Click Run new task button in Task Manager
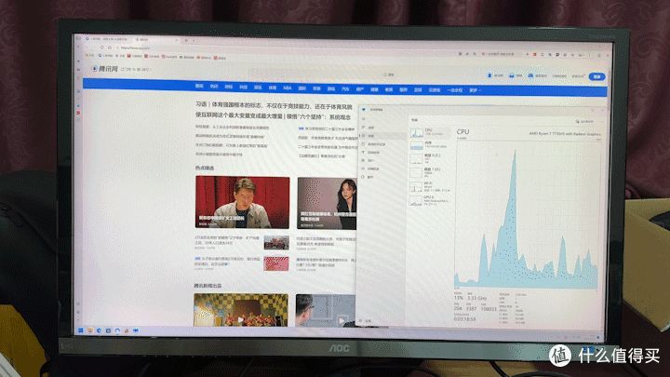This screenshot has height=377, width=670. coord(585,121)
